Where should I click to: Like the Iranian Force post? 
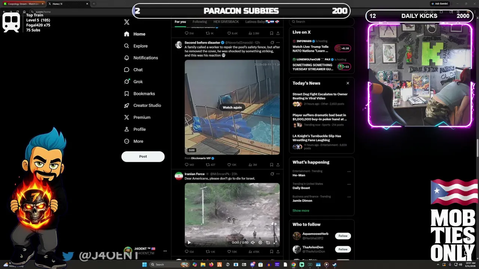(232, 252)
